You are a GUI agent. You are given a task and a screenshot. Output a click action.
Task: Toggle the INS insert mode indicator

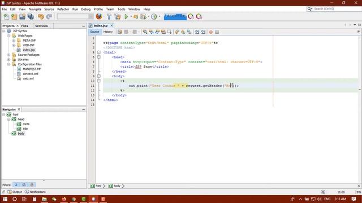(359, 192)
